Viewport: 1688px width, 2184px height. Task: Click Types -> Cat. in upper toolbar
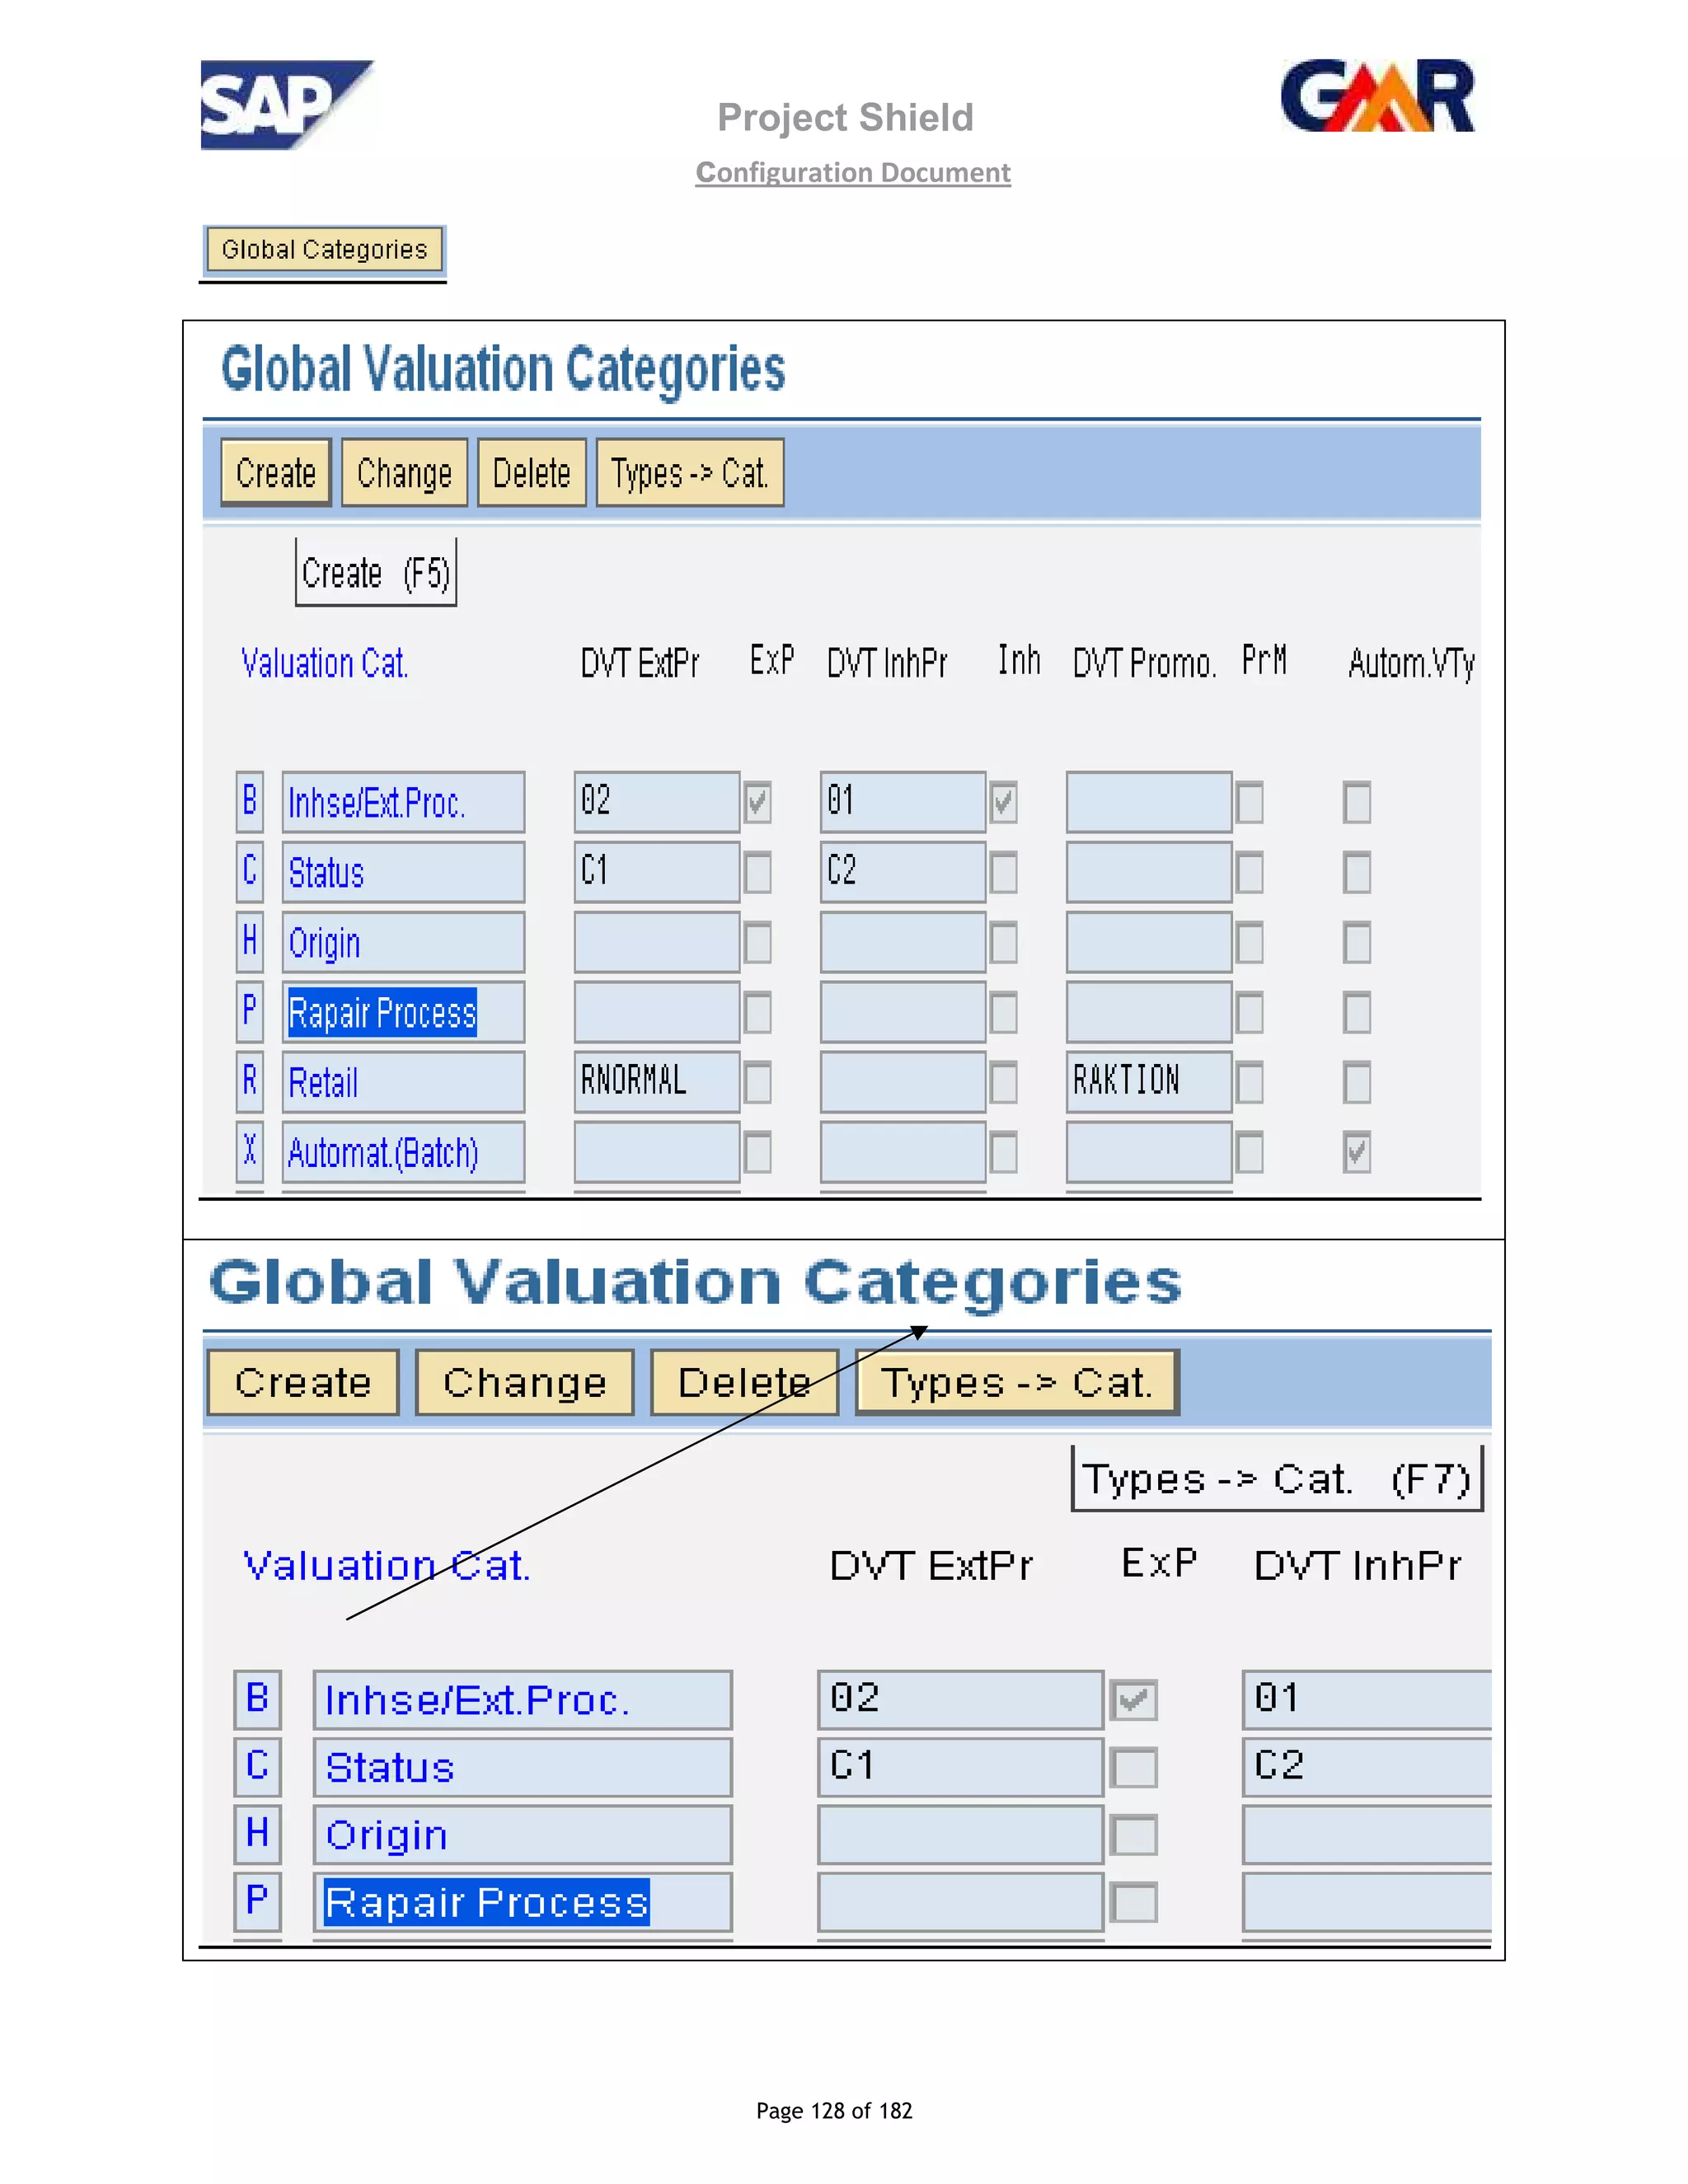[689, 473]
